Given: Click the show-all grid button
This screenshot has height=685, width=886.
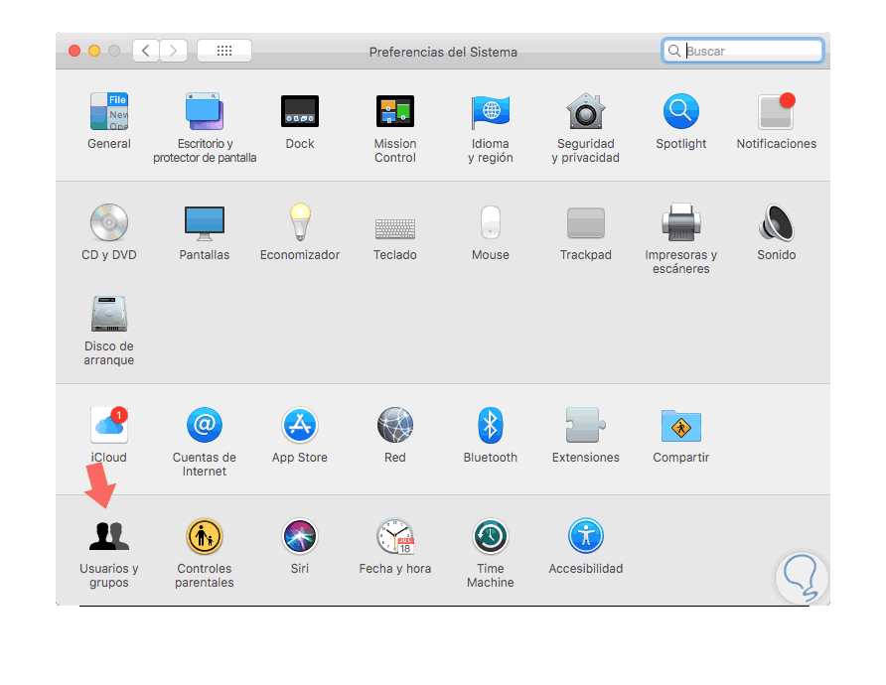Looking at the screenshot, I should [x=224, y=51].
